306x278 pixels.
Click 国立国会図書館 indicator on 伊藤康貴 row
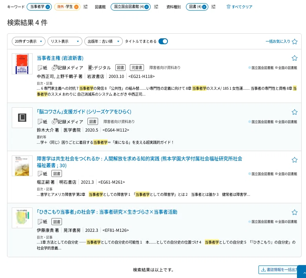click(x=261, y=222)
